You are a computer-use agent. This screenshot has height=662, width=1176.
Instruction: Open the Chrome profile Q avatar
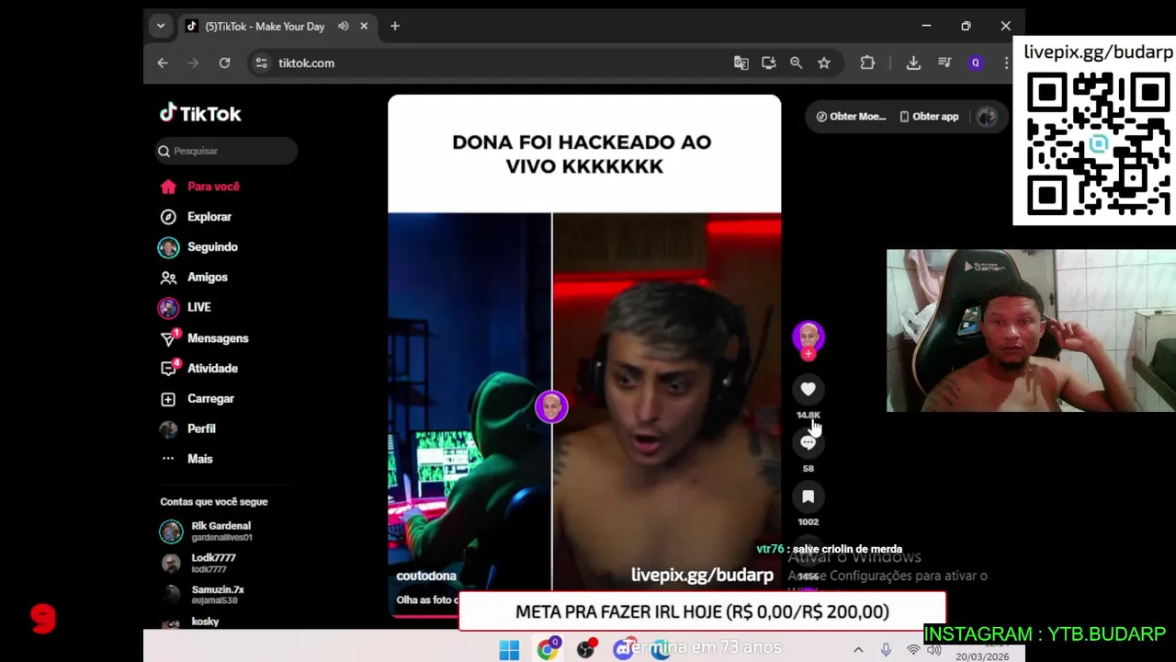point(976,63)
